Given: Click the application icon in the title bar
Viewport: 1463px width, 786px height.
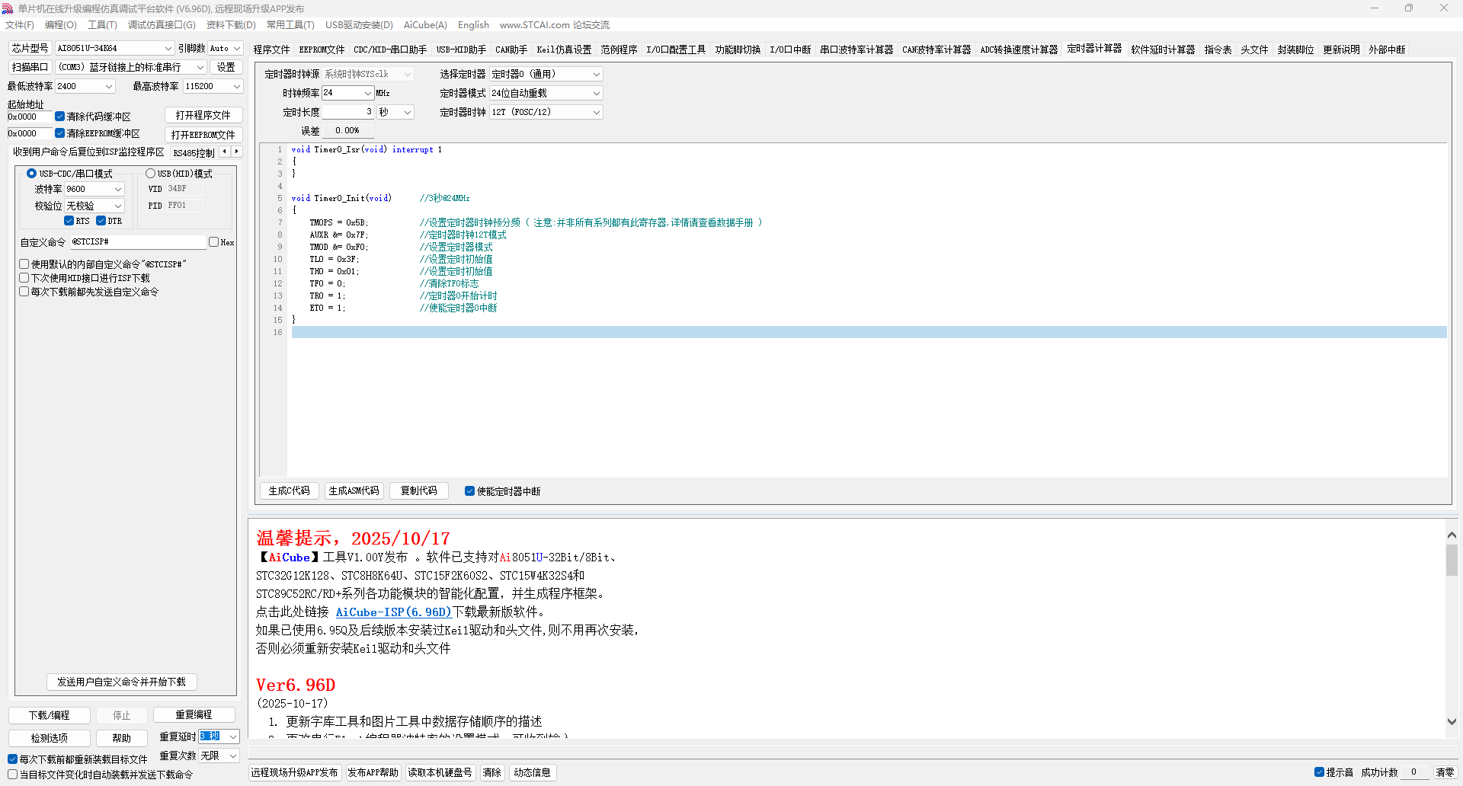Looking at the screenshot, I should (x=8, y=8).
